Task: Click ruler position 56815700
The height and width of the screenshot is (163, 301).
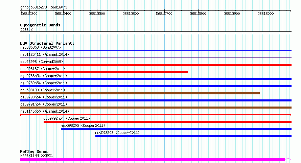Action: point(164,14)
